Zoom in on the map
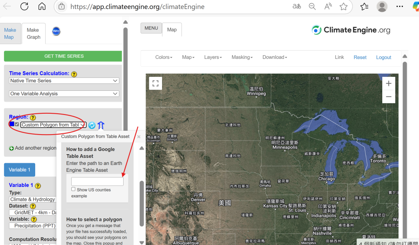 (389, 83)
